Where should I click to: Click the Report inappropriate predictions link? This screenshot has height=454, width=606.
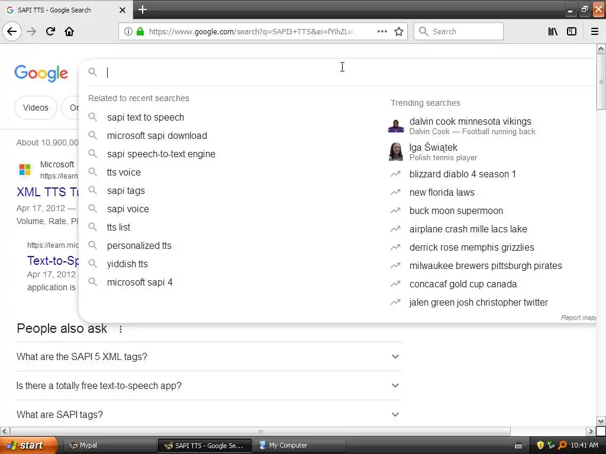pyautogui.click(x=578, y=317)
